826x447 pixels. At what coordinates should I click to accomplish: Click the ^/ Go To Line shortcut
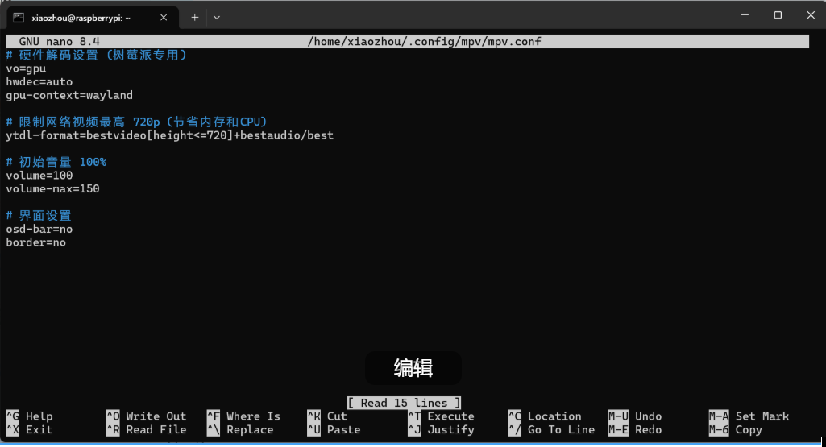(551, 429)
